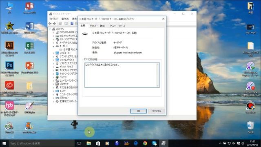Click the Forward arrow in Device Manager toolbar
Viewport: 261px width, 147px height.
[x=54, y=24]
